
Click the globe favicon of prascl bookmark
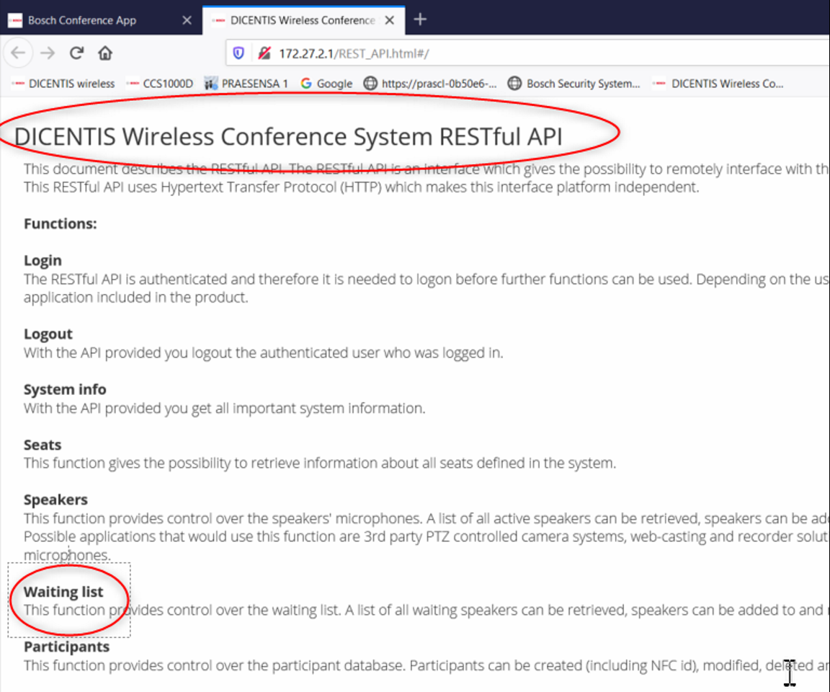click(370, 84)
